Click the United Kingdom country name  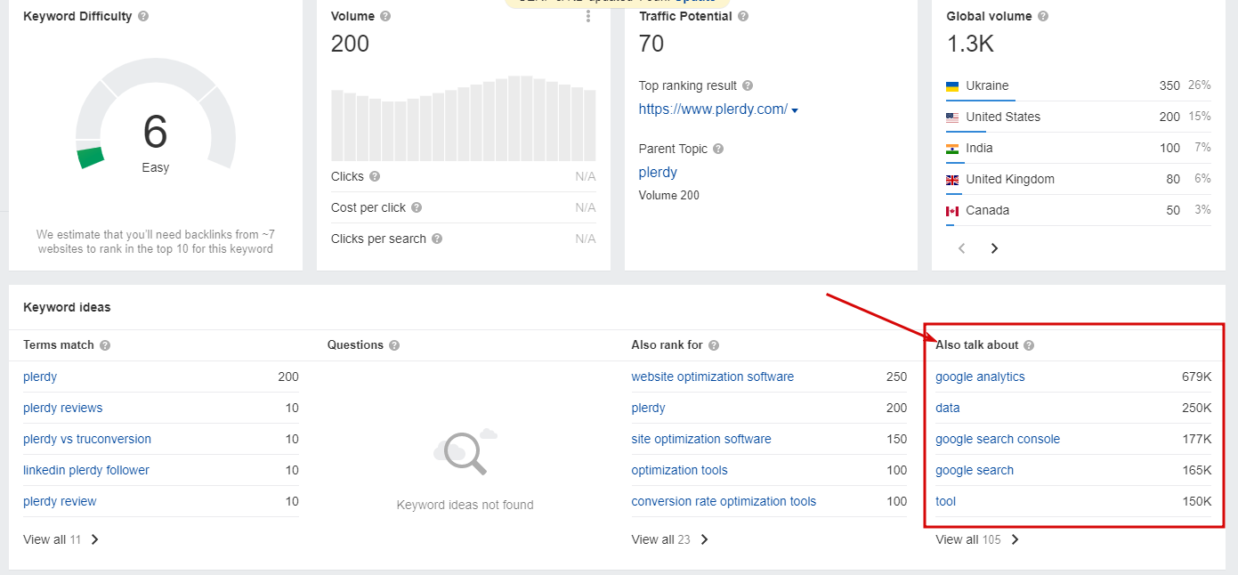[1010, 179]
